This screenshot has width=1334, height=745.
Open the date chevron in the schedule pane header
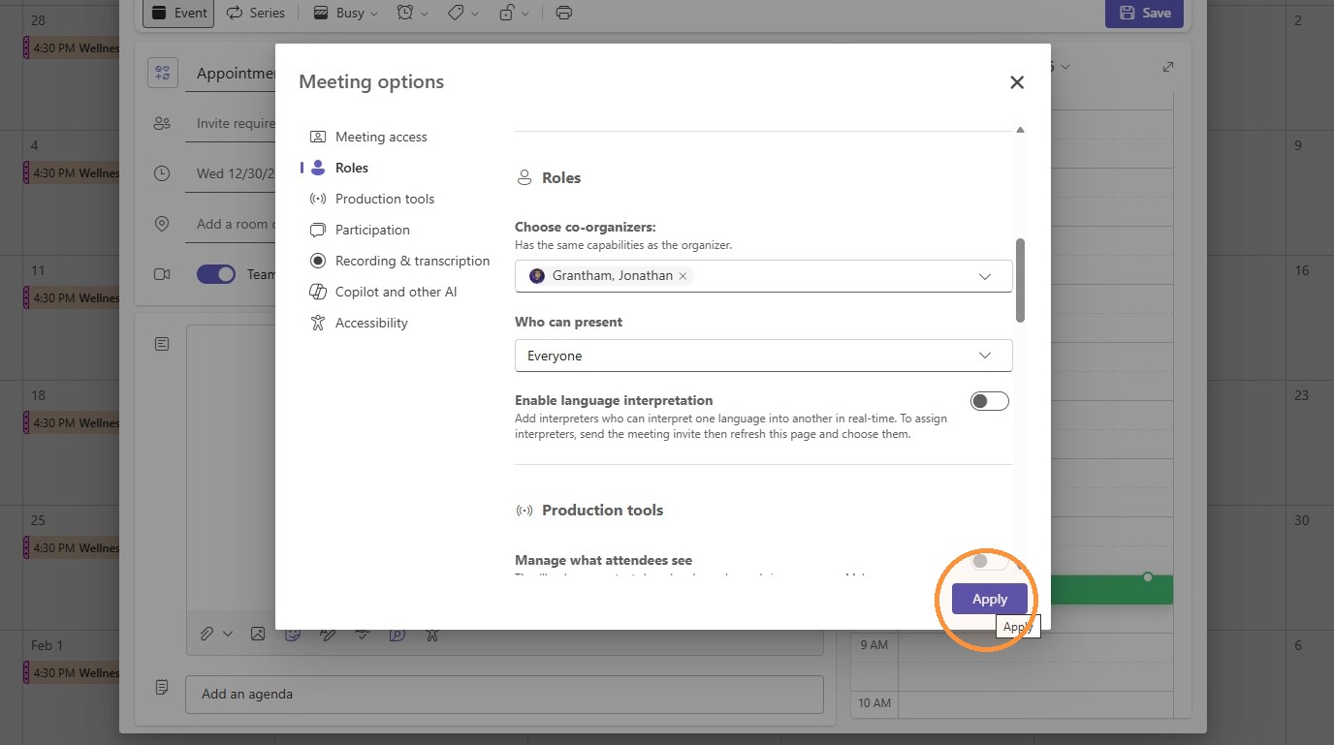1065,67
